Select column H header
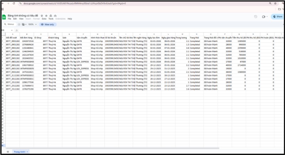The image size is (285, 155). [112, 34]
